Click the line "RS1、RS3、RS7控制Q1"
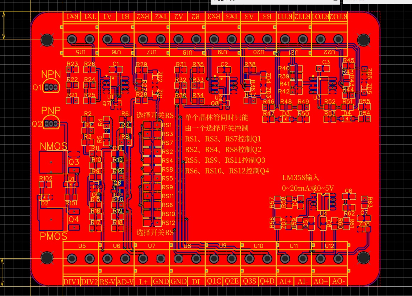 point(223,139)
